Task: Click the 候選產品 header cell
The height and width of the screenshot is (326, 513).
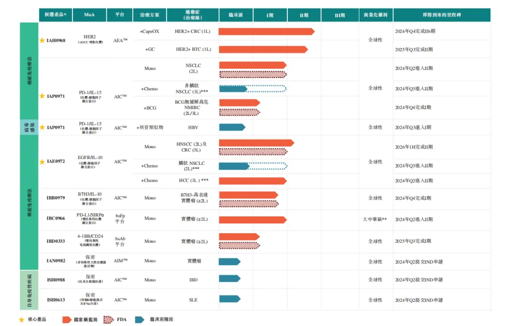Action: [x=55, y=16]
